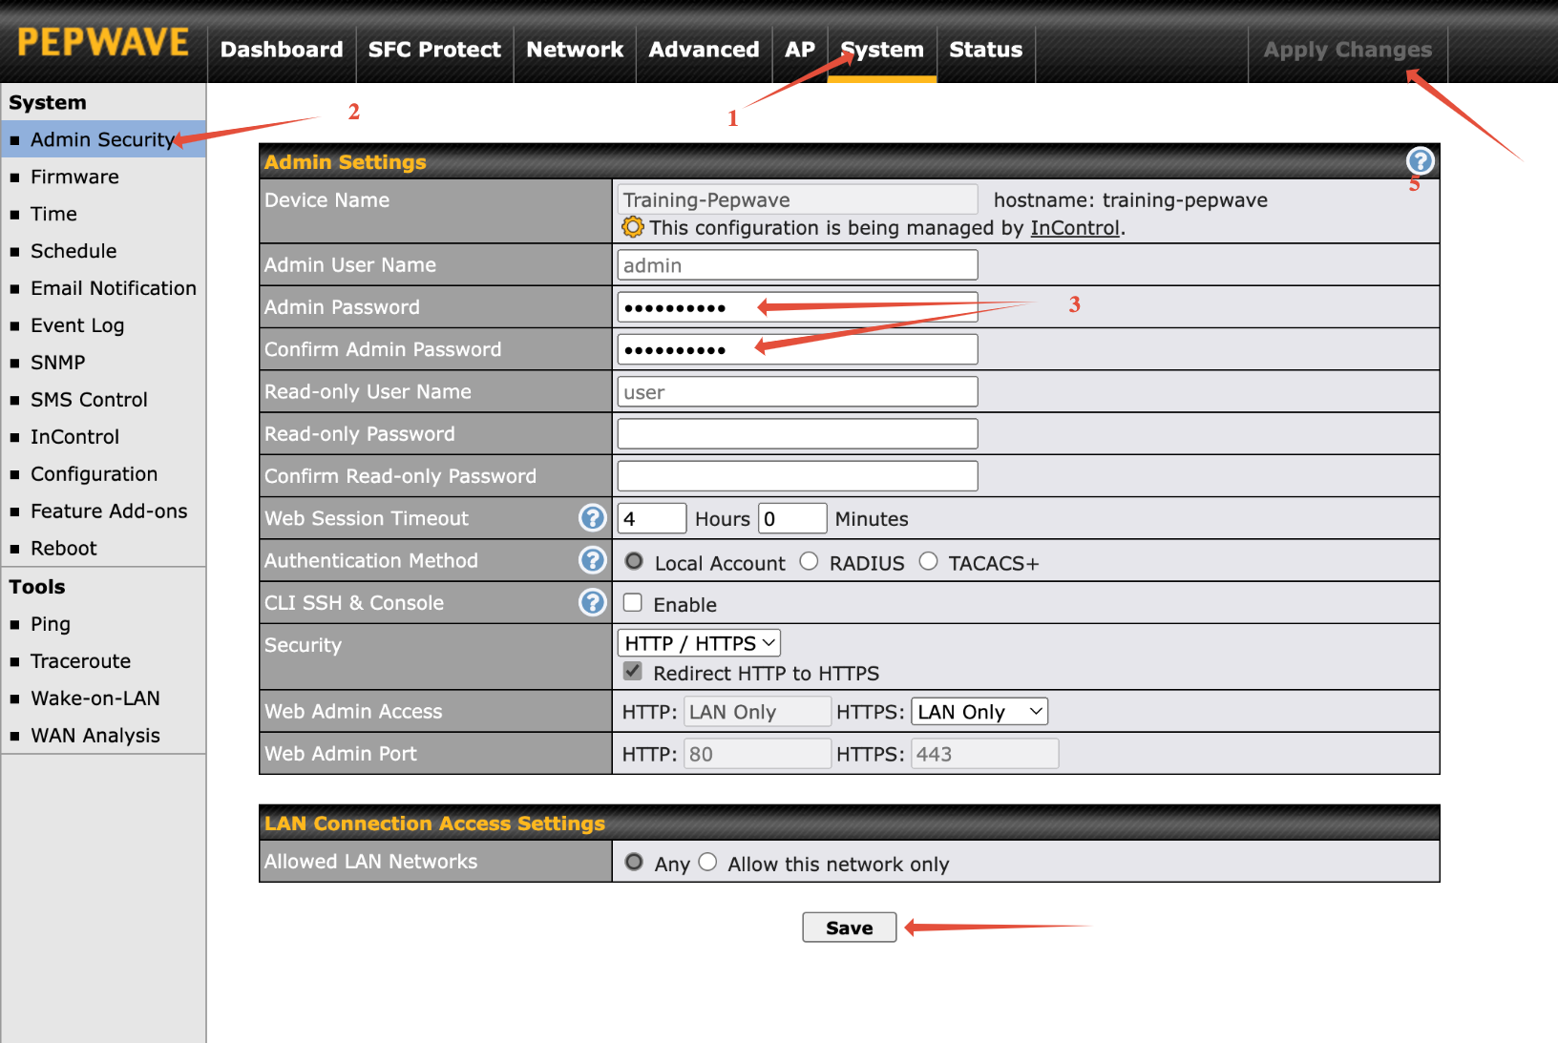This screenshot has width=1558, height=1043.
Task: Click HTTPS port 443 field
Action: [x=985, y=754]
